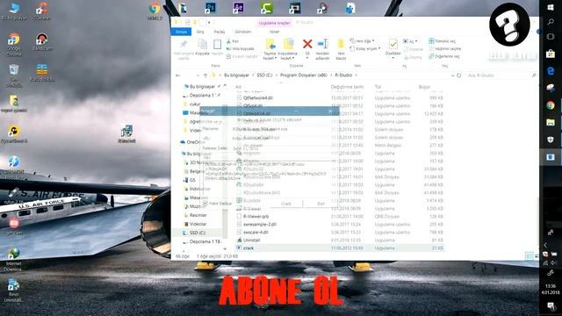Click the Chrome icon in taskbar
The width and height of the screenshot is (562, 316).
[551, 105]
